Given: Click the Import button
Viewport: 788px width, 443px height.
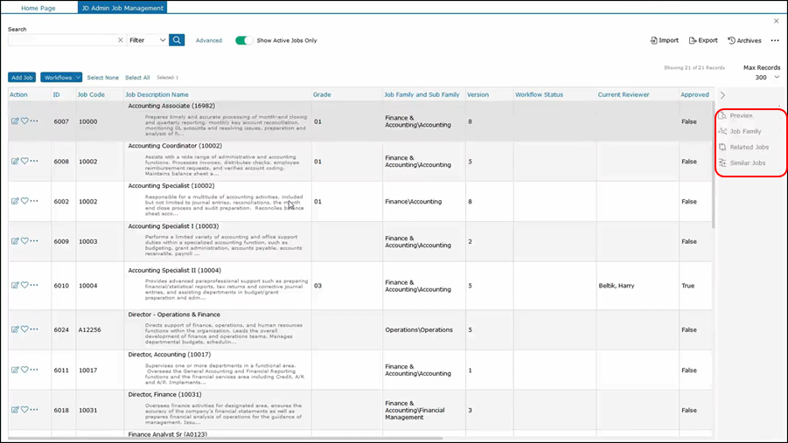Looking at the screenshot, I should click(x=665, y=40).
